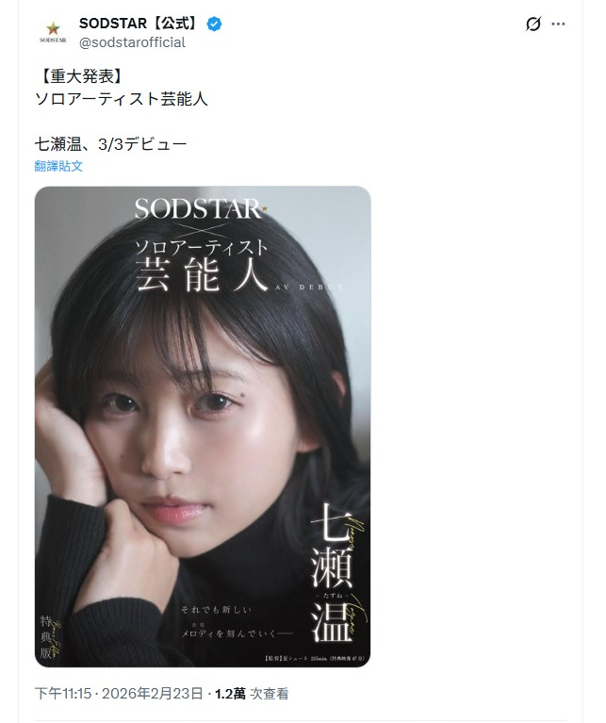Click the 次查看 views label

270,694
